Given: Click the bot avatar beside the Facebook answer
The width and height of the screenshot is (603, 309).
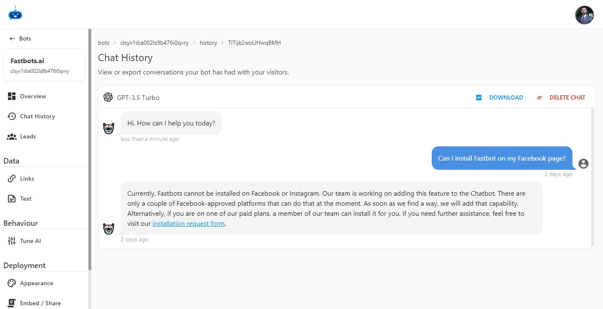Looking at the screenshot, I should [108, 229].
